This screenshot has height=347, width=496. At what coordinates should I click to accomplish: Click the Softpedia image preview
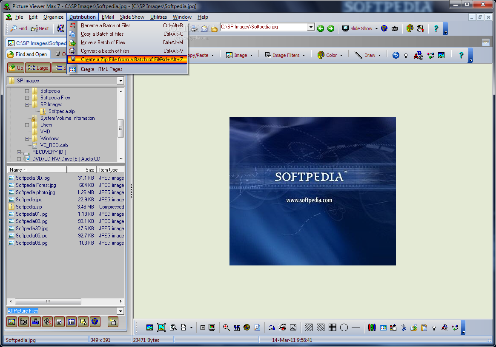pyautogui.click(x=313, y=191)
